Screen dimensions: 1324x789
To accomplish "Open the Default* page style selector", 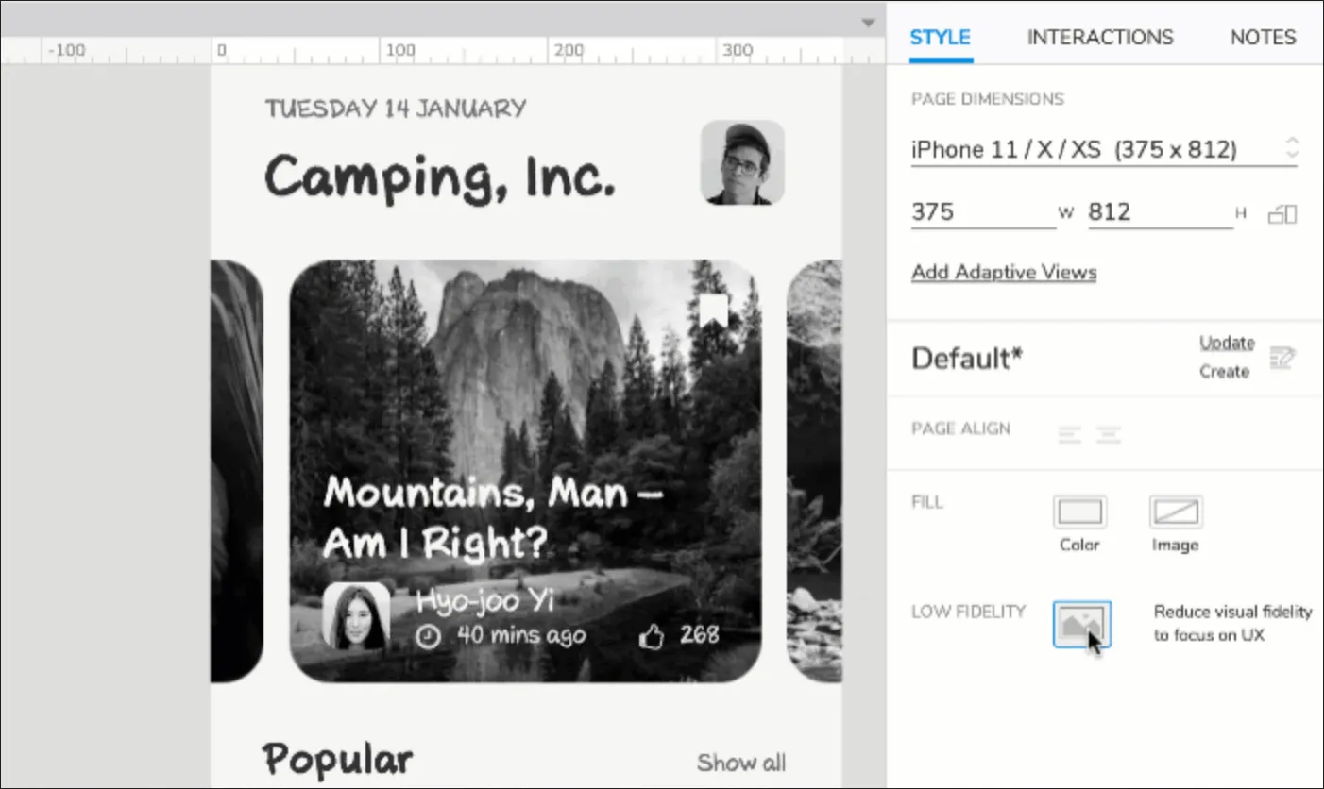I will click(x=967, y=359).
